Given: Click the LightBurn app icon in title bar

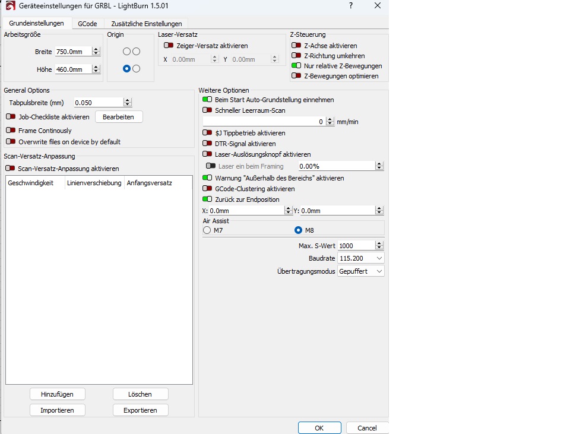Looking at the screenshot, I should point(10,6).
